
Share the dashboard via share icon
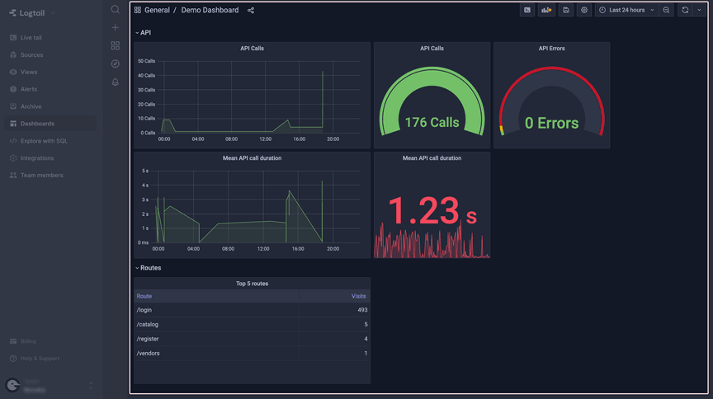251,11
